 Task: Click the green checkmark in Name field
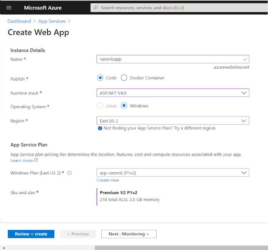pyautogui.click(x=245, y=59)
